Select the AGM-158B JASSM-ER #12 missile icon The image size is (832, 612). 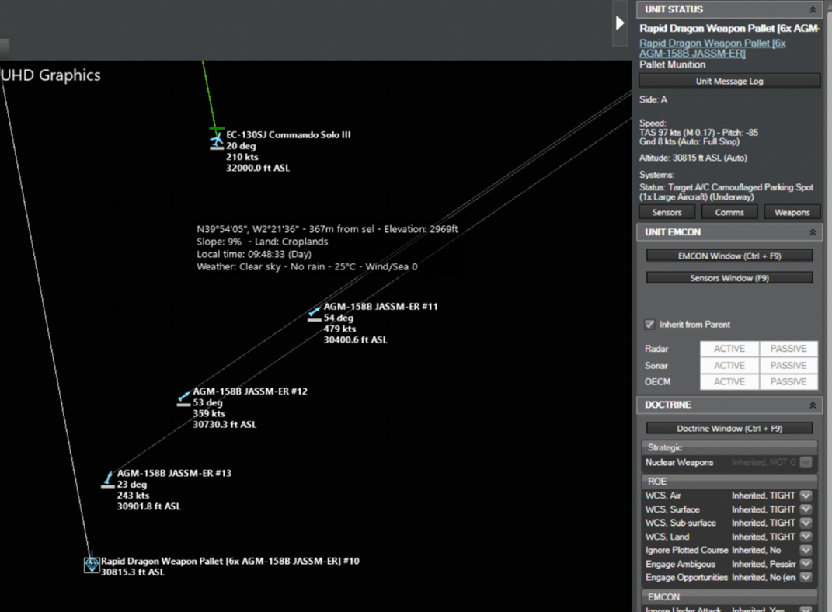[183, 397]
